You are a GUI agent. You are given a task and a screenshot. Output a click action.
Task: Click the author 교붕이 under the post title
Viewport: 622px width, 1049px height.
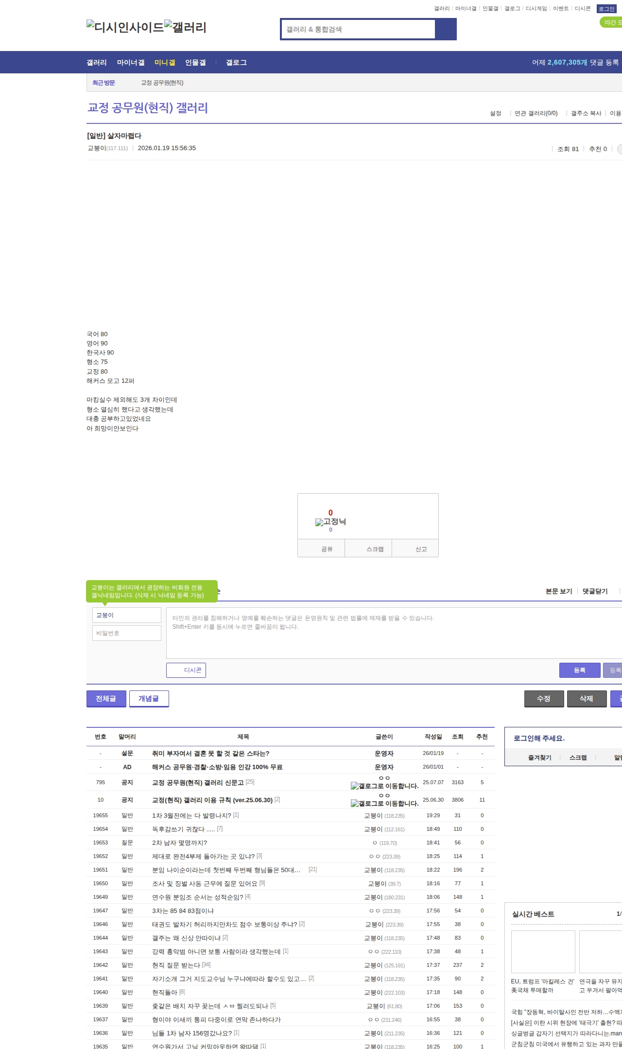point(97,148)
